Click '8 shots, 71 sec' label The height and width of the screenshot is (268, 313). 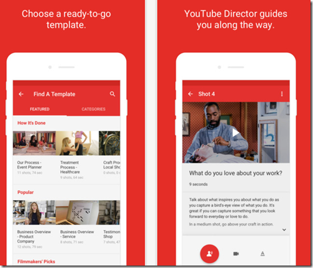(72, 242)
